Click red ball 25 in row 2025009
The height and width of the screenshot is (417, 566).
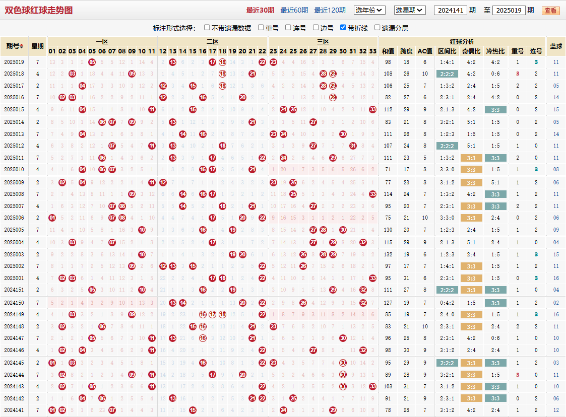(x=293, y=182)
